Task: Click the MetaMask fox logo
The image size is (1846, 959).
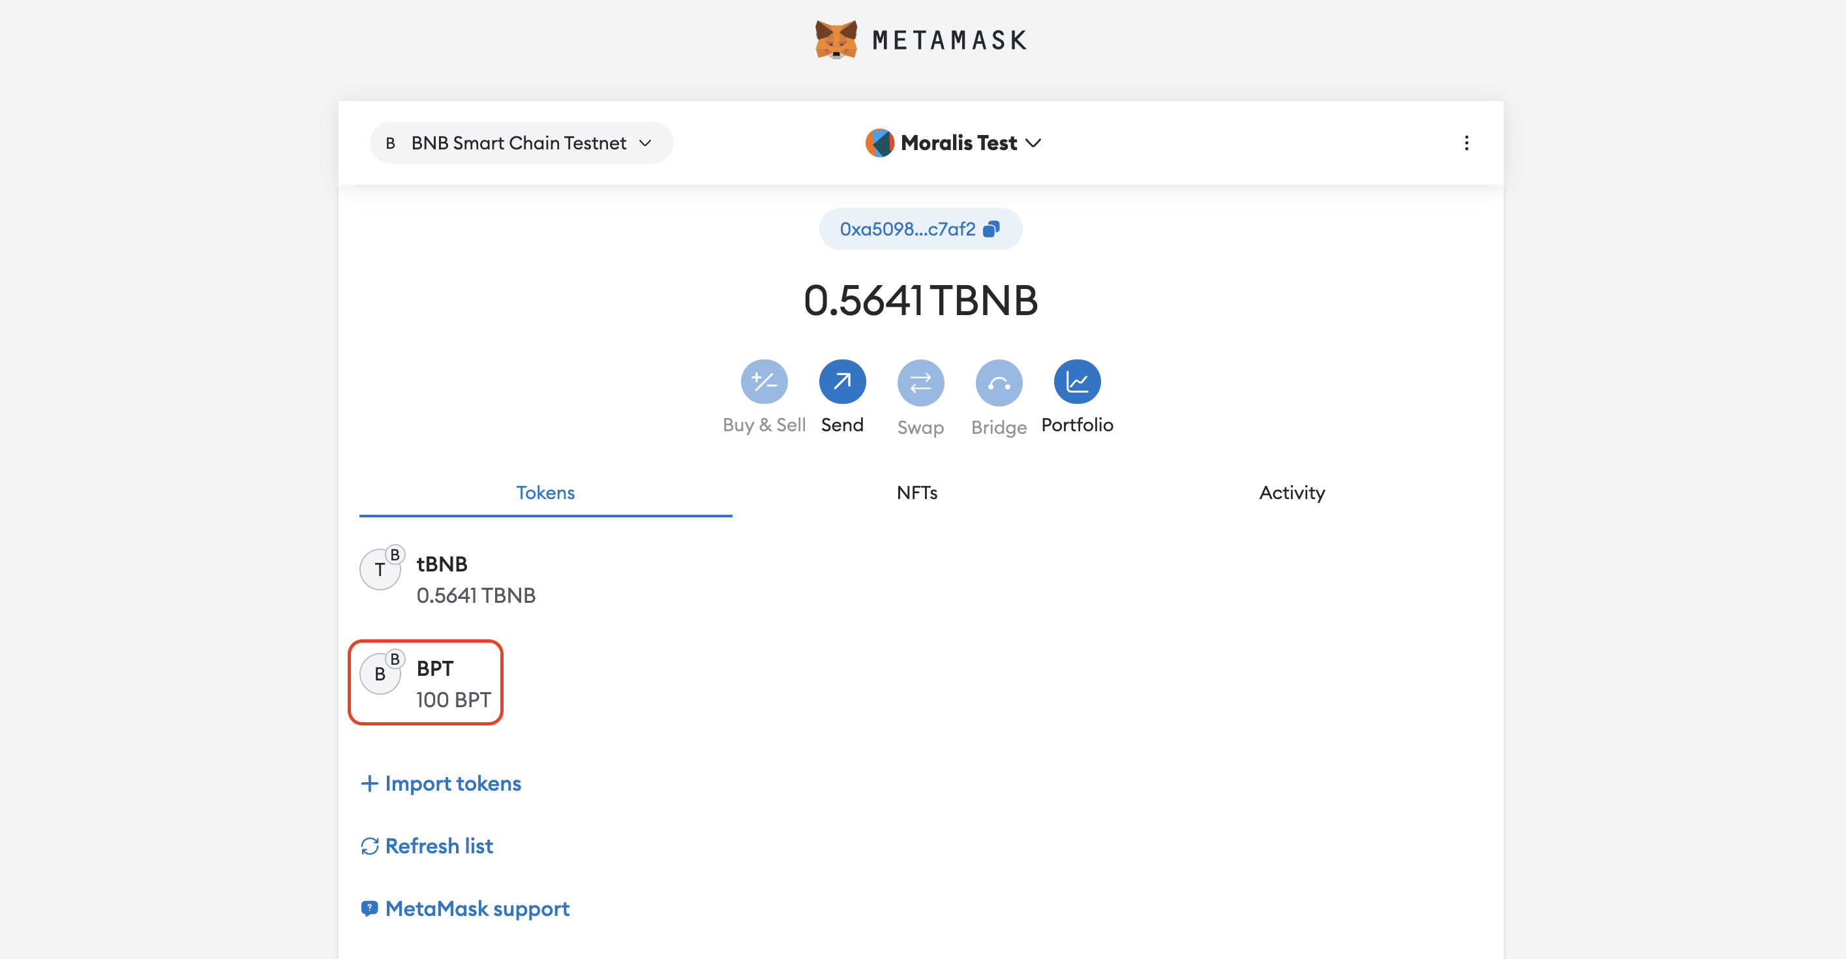Action: pyautogui.click(x=836, y=39)
